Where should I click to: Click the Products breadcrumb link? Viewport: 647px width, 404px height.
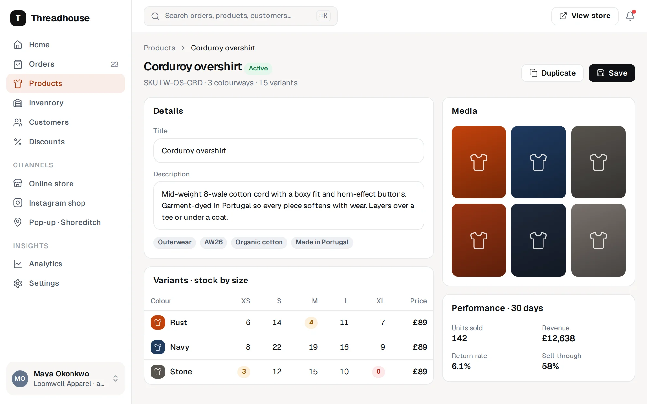point(159,48)
